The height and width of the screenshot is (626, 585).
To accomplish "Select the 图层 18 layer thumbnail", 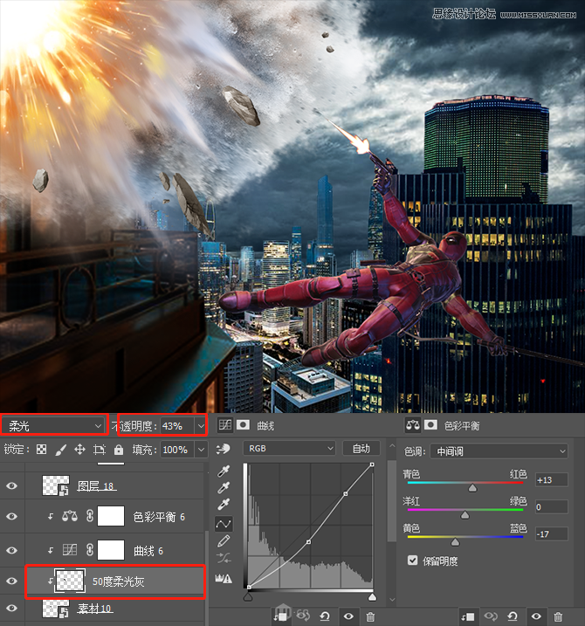I will [x=56, y=485].
